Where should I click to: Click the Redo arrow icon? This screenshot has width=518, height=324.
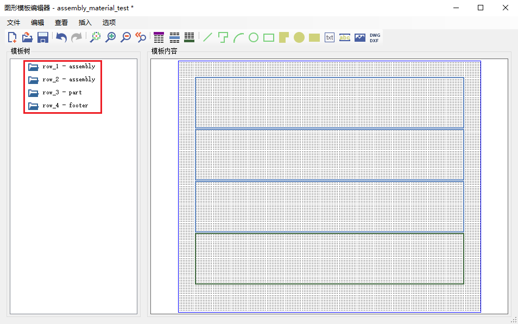click(x=77, y=37)
